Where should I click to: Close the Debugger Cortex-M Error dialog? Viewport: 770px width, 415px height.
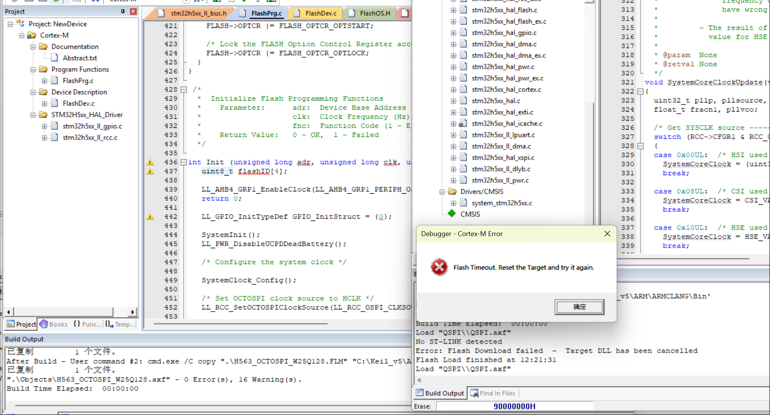[x=607, y=234]
